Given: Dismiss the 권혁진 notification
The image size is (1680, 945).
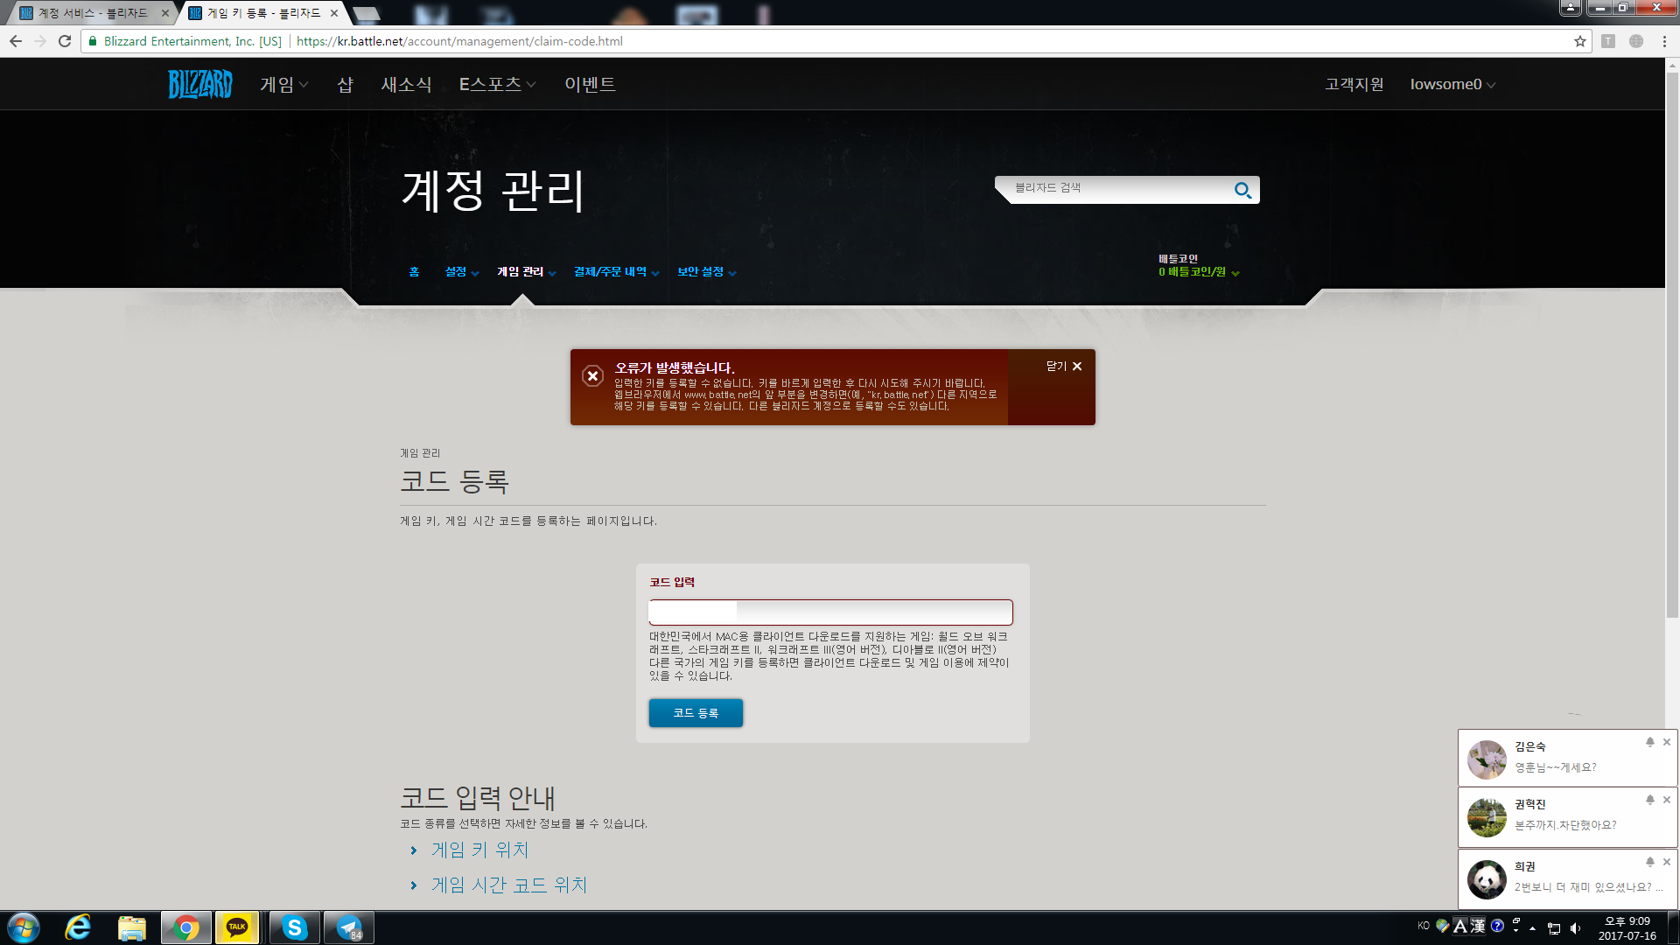Looking at the screenshot, I should pyautogui.click(x=1667, y=800).
